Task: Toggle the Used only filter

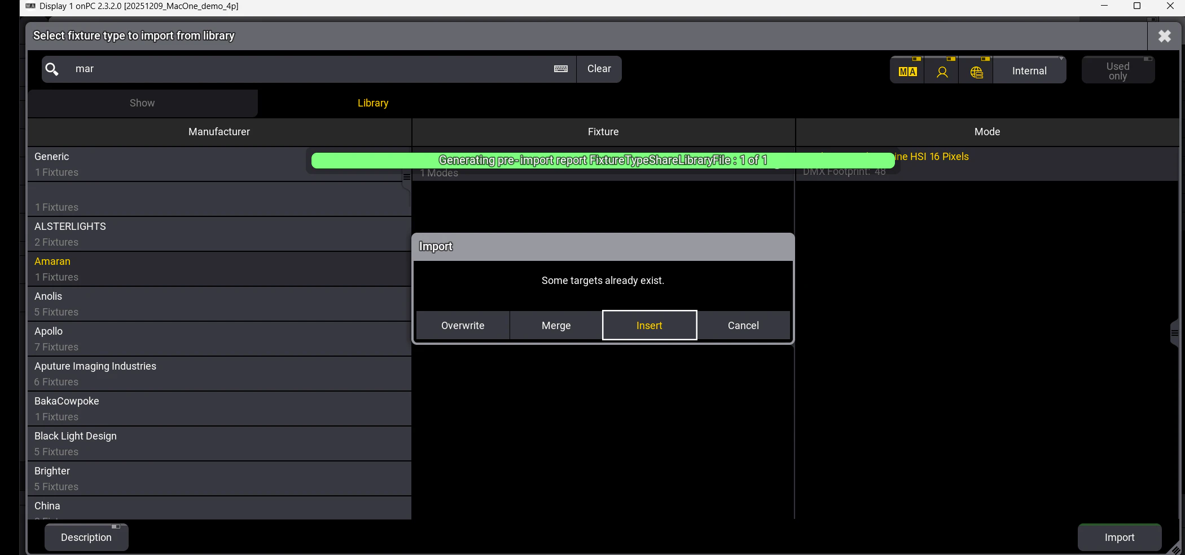Action: 1118,70
